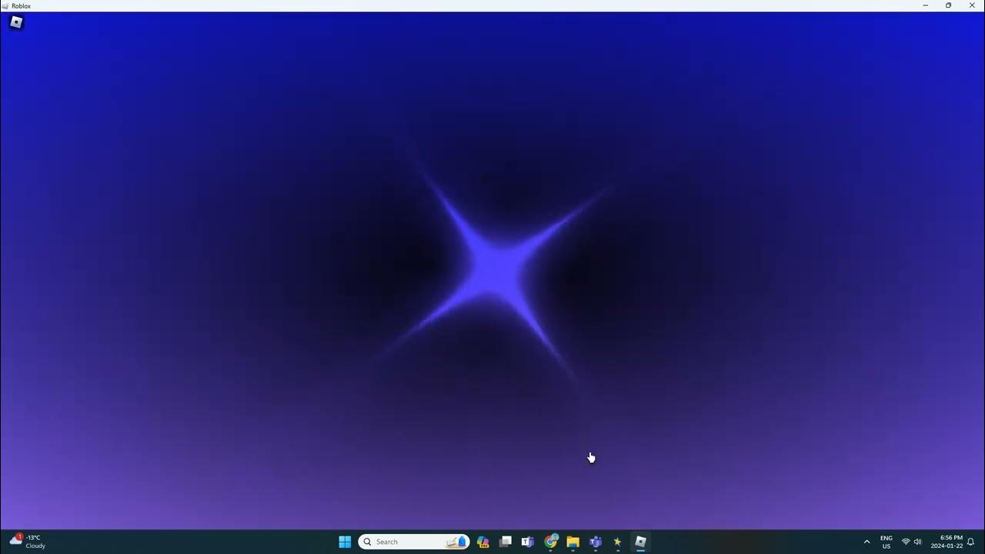Minimize the Roblox window

(926, 5)
